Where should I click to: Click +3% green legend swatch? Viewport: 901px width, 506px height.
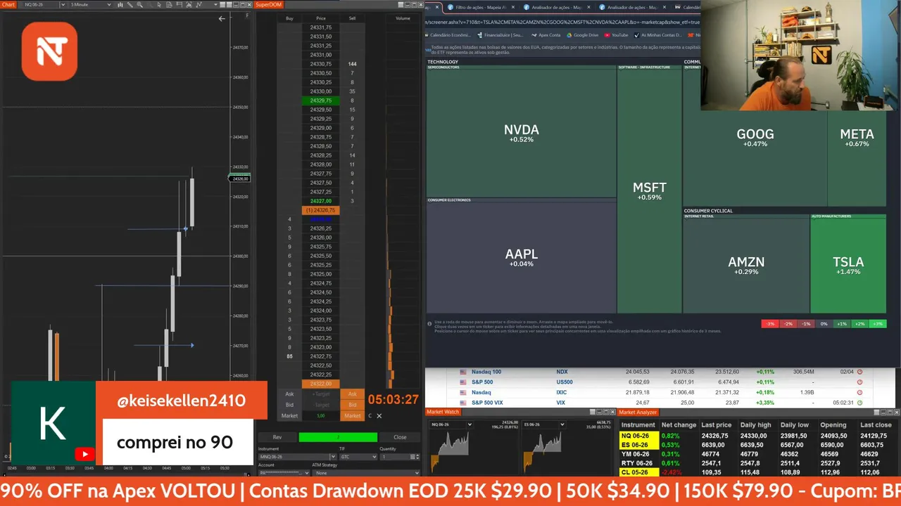877,323
